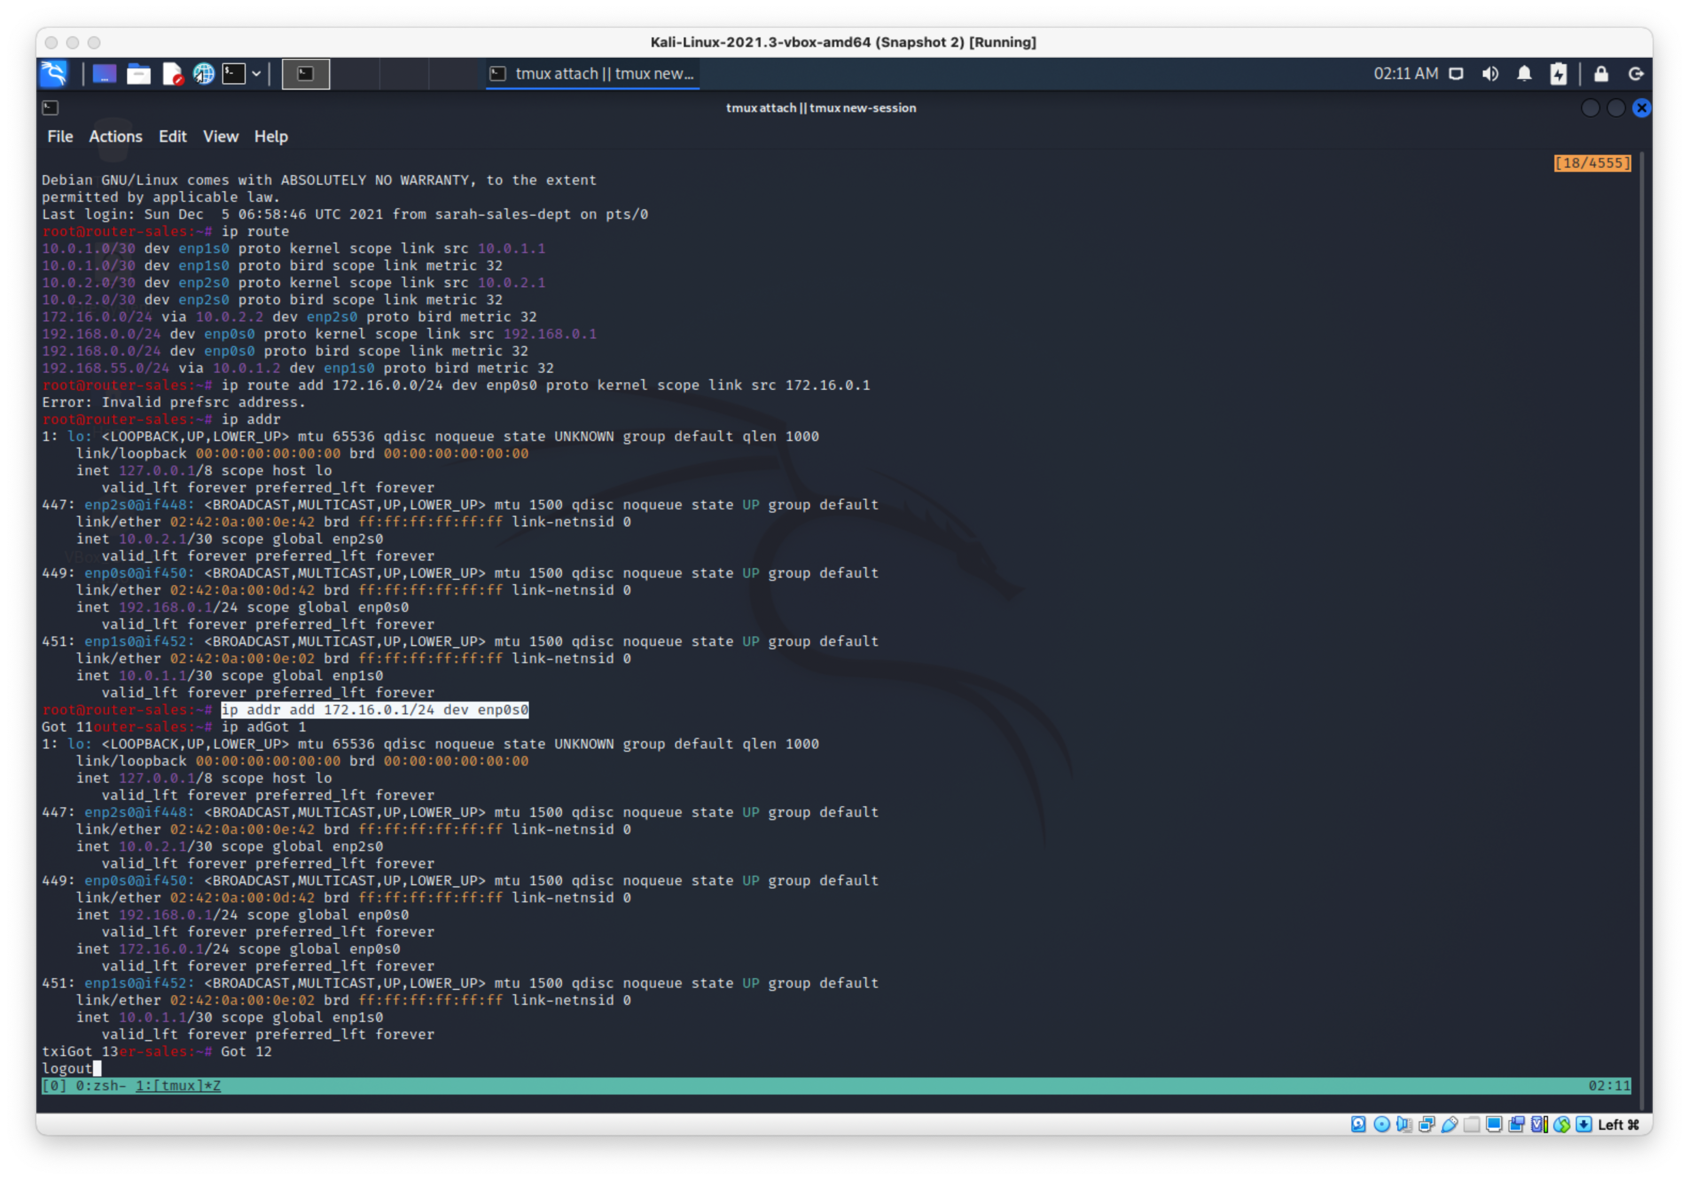The width and height of the screenshot is (1689, 1180).
Task: Open the power manager battery icon
Action: click(x=1559, y=74)
